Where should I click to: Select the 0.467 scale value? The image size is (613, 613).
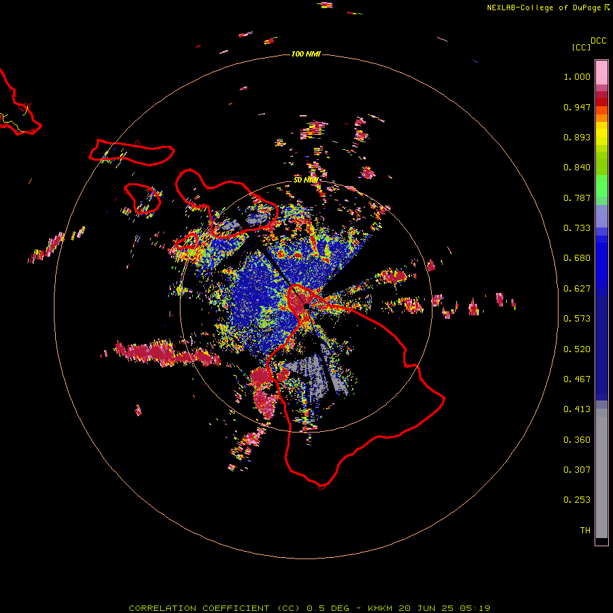pos(577,379)
